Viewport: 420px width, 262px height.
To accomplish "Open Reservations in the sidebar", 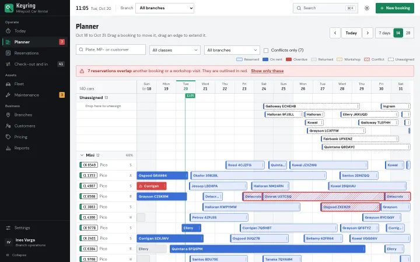I will [x=35, y=53].
